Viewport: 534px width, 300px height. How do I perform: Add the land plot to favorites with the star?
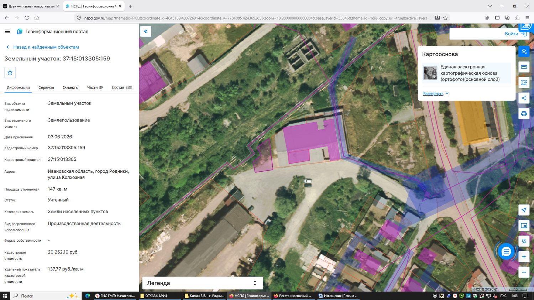coord(10,73)
